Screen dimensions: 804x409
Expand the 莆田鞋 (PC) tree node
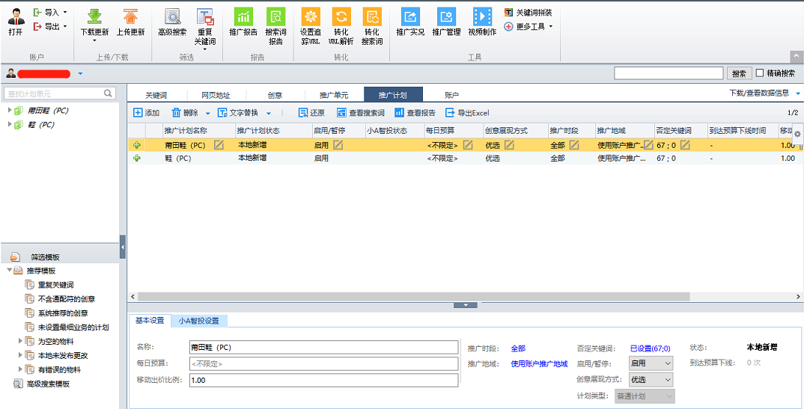click(x=10, y=111)
